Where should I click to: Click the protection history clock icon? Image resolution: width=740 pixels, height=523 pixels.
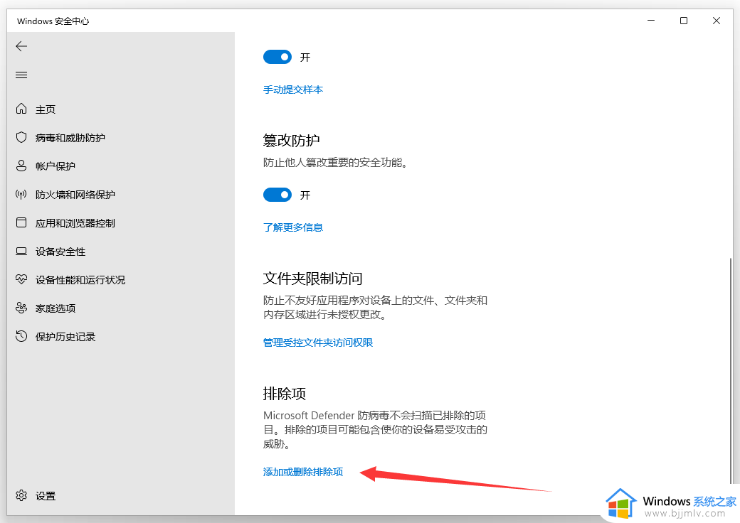click(21, 336)
